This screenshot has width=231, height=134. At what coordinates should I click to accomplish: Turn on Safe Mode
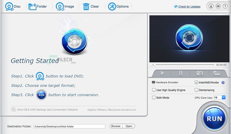click(154, 97)
